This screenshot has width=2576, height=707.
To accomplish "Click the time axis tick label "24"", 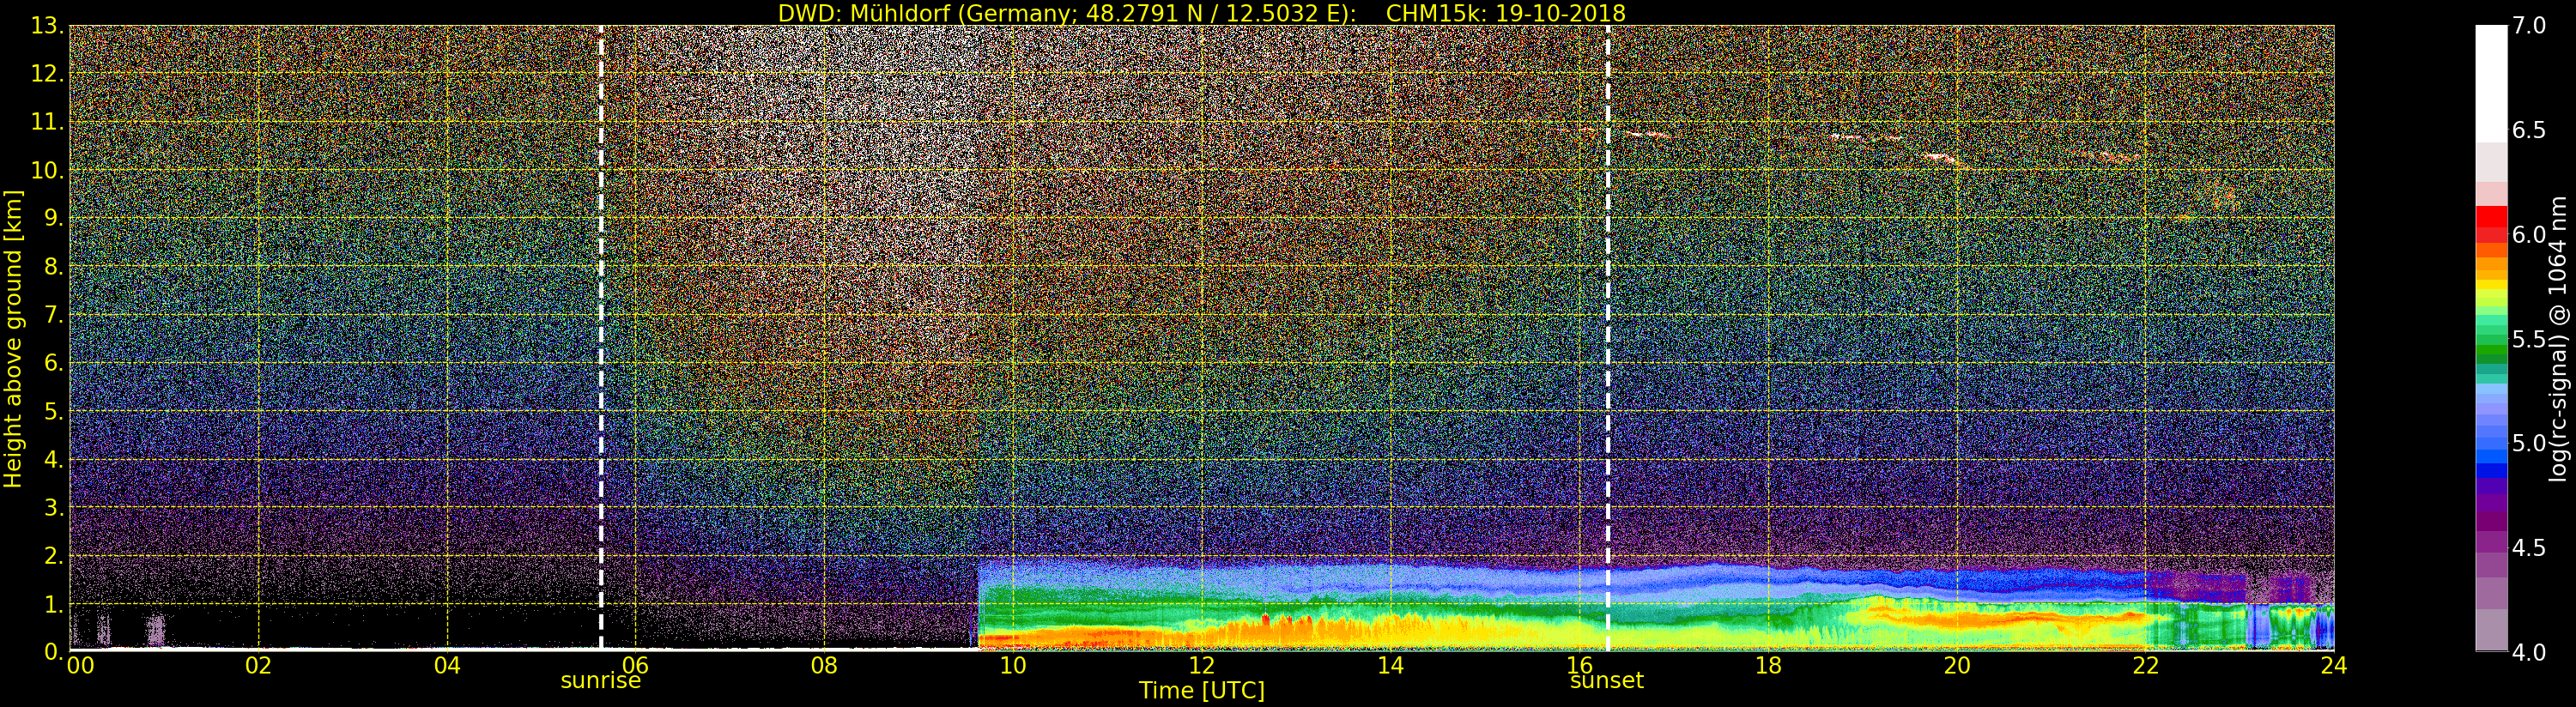I will pos(2334,666).
